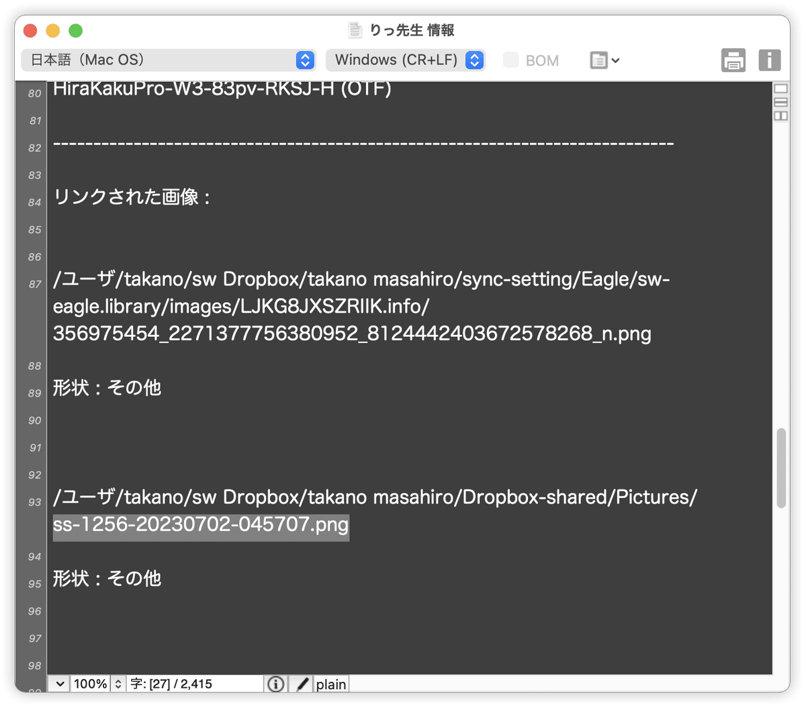Open the 日本語（Mac OS） encoding dropdown
806x708 pixels.
pyautogui.click(x=168, y=60)
